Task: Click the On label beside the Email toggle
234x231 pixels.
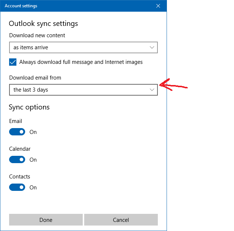Action: click(33, 132)
